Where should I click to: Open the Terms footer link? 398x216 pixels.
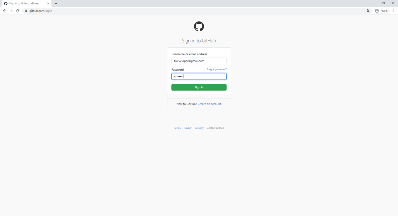point(177,128)
